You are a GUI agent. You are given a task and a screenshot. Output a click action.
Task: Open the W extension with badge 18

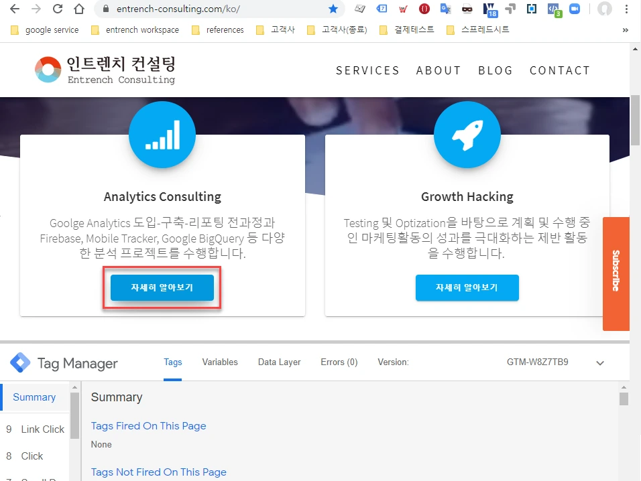coord(489,10)
